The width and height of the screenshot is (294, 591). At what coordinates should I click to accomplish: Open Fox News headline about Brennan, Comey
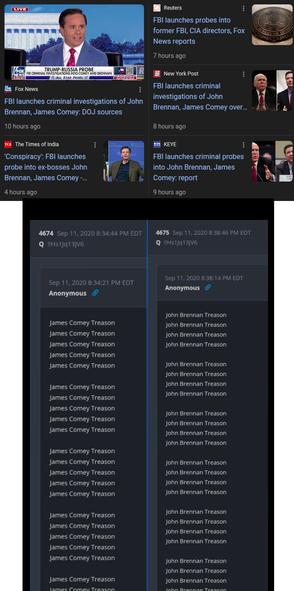click(74, 106)
